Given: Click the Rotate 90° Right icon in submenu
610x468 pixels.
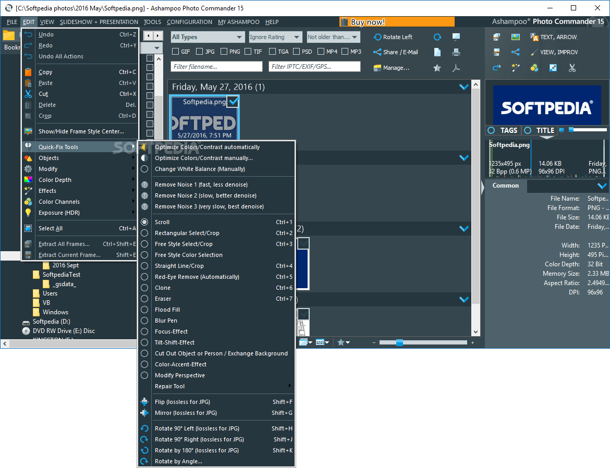Looking at the screenshot, I should [144, 439].
